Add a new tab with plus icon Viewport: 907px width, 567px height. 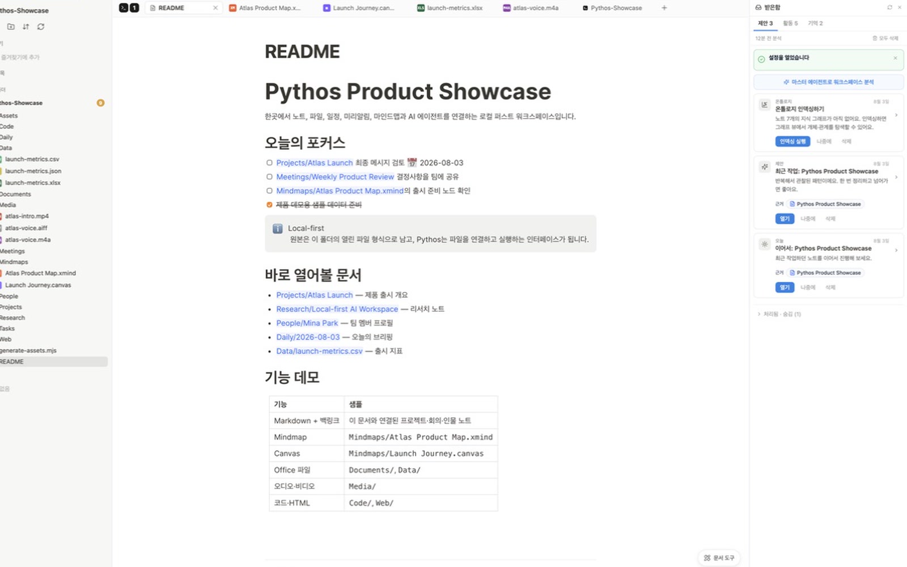click(664, 8)
